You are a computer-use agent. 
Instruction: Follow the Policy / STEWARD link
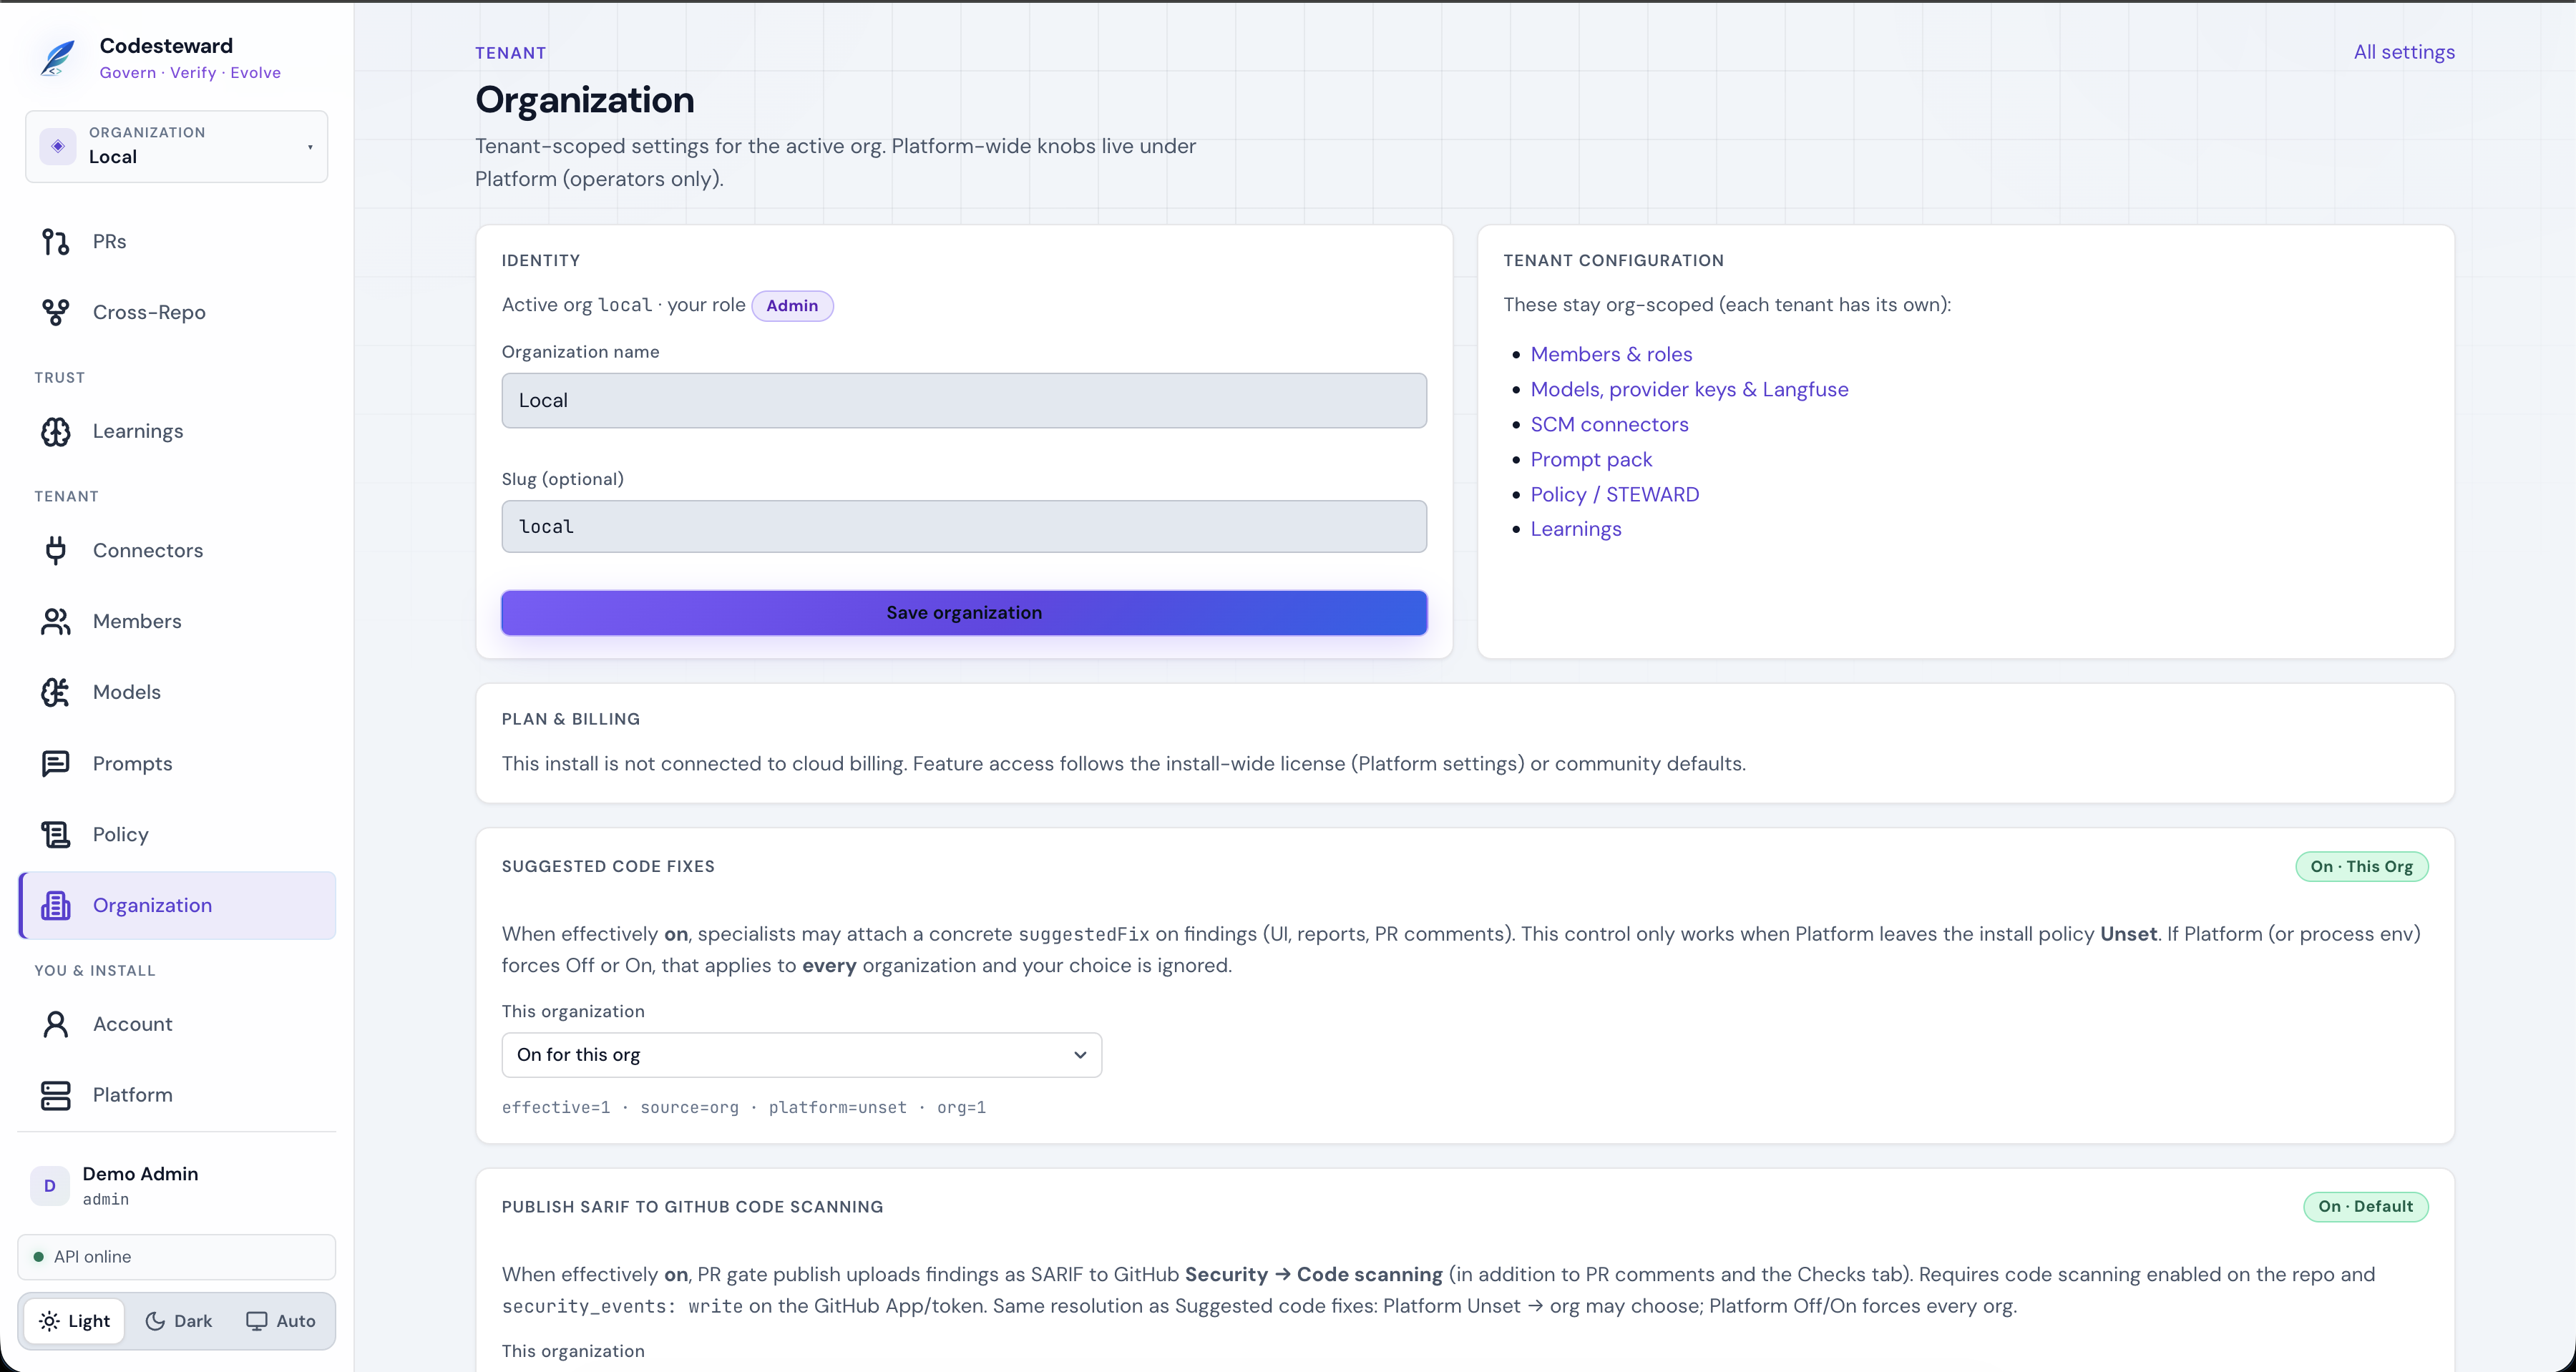click(1614, 494)
